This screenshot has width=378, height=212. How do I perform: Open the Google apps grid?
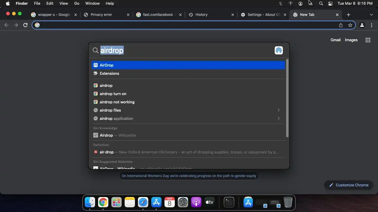(x=368, y=40)
